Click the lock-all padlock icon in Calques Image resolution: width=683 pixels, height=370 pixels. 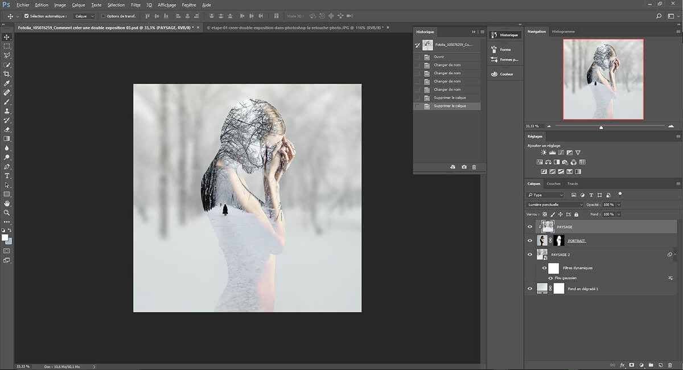[577, 214]
